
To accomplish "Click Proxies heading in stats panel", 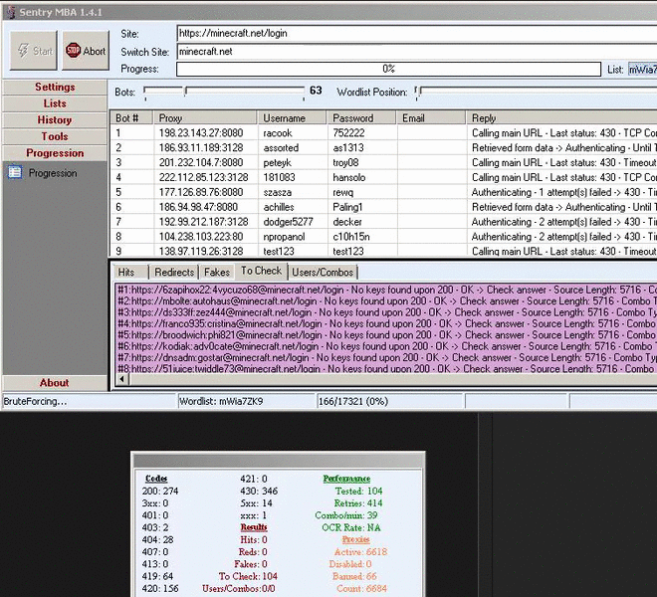I will 355,539.
